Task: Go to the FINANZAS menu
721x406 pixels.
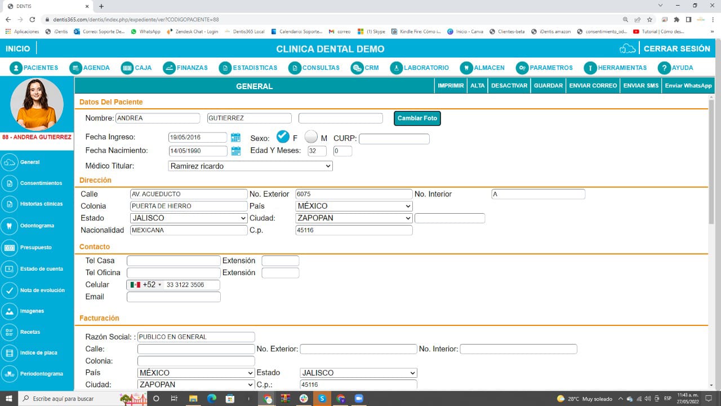Action: [185, 68]
